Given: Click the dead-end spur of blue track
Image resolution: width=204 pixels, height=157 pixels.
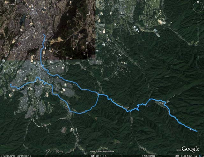Looking at the screenshot, I should tap(138, 110).
